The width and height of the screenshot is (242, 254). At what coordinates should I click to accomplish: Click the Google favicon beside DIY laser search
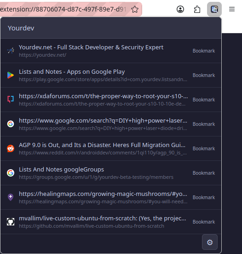pos(11,124)
